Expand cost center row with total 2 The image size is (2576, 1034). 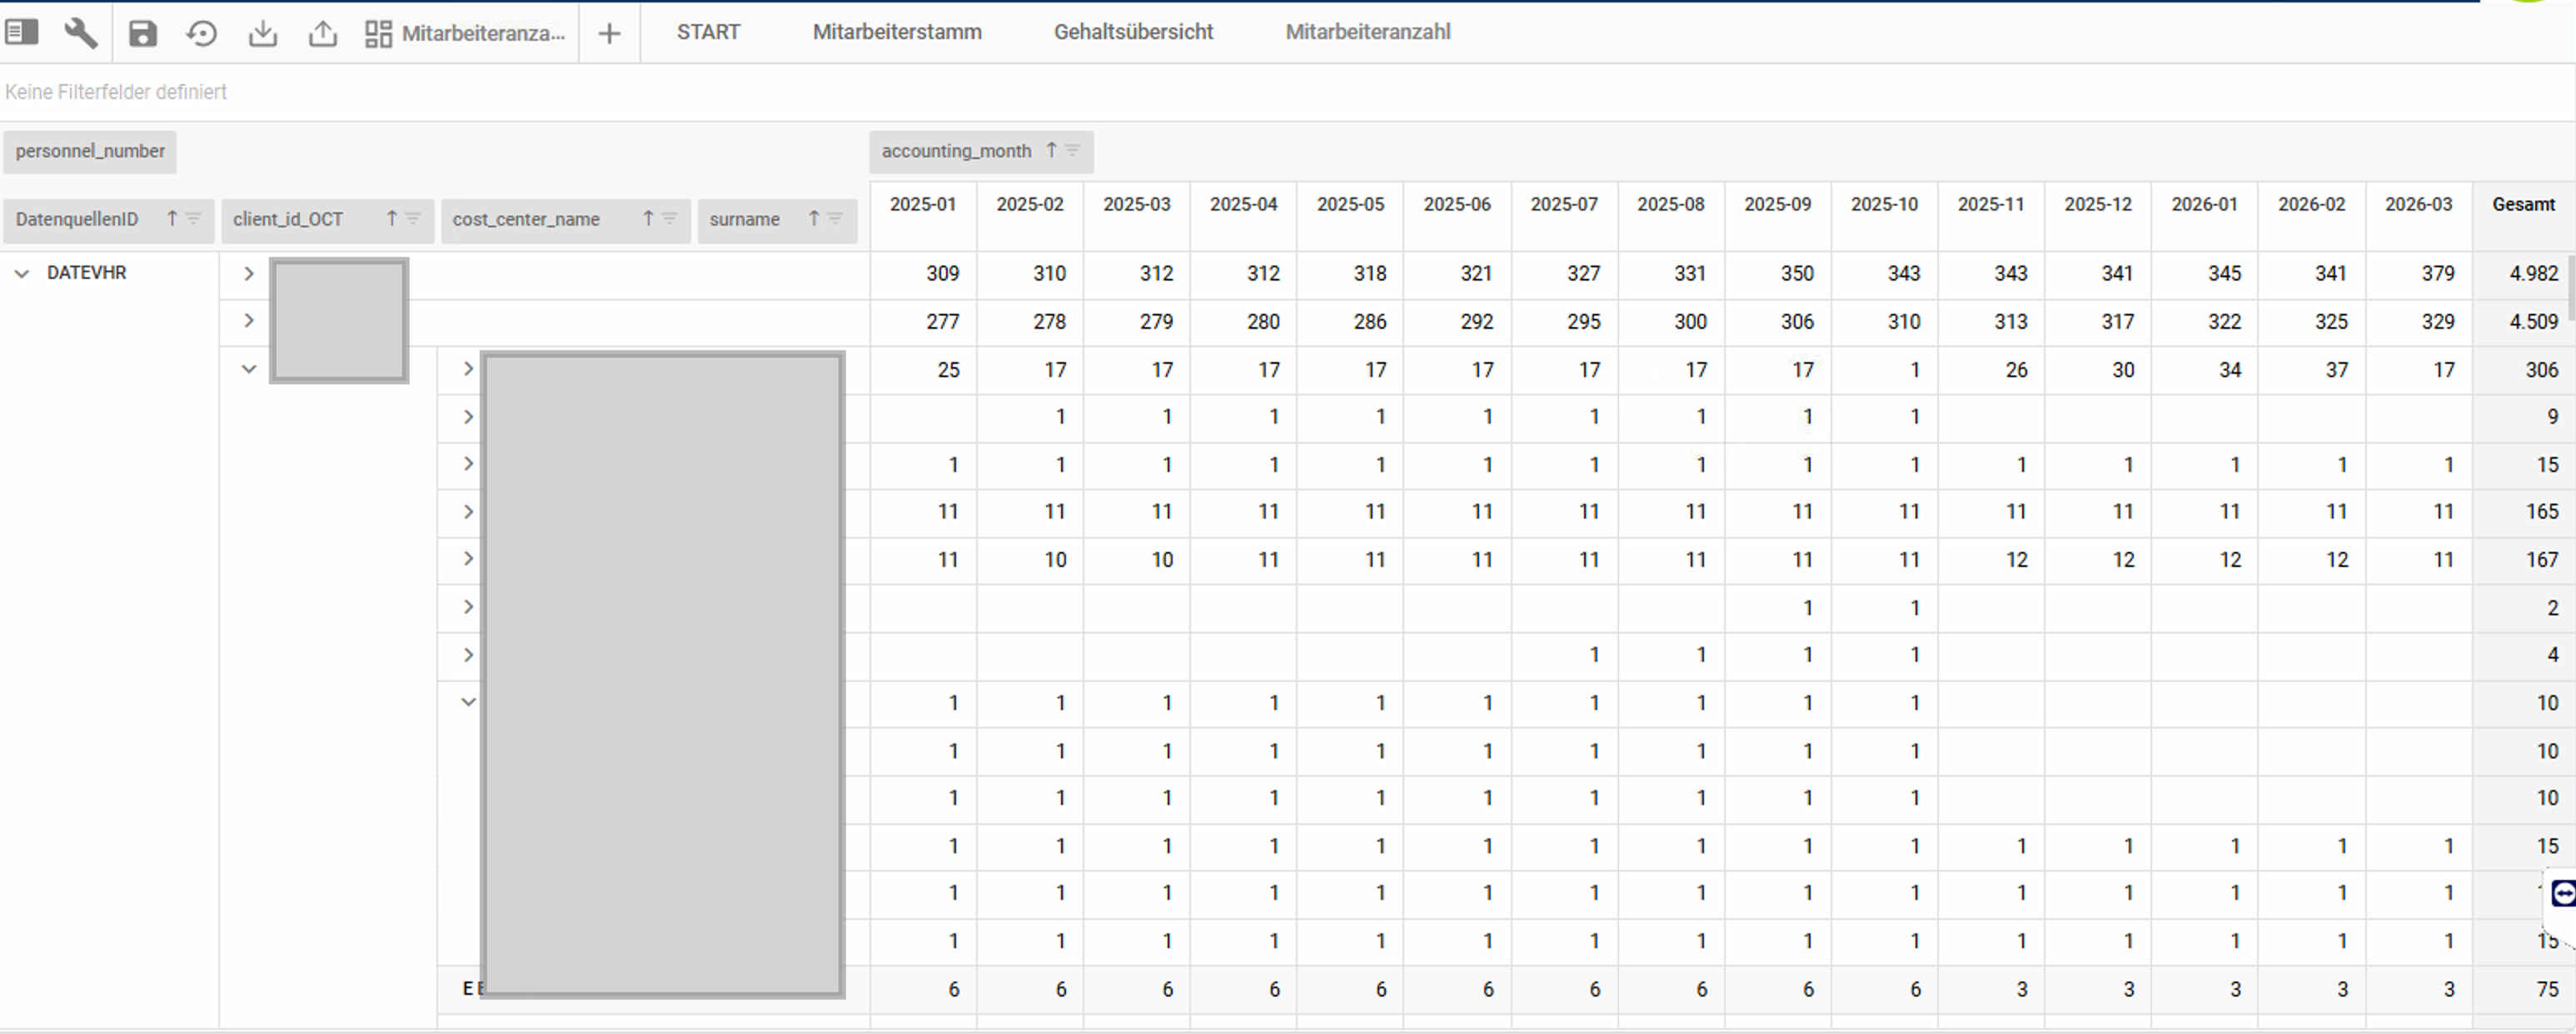[468, 607]
